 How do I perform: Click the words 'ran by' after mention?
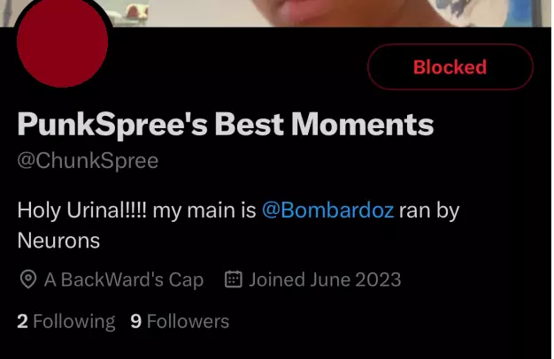tap(429, 210)
